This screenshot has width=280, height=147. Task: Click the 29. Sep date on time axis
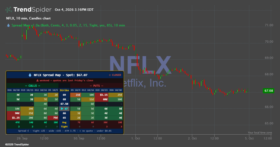[22, 138]
